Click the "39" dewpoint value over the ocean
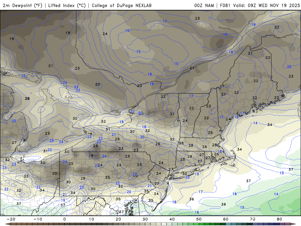 223,204
